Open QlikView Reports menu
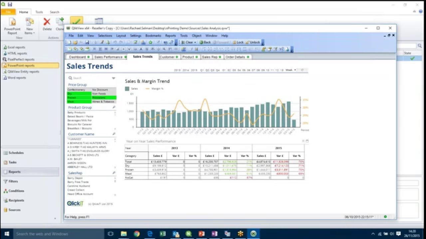 tap(170, 36)
